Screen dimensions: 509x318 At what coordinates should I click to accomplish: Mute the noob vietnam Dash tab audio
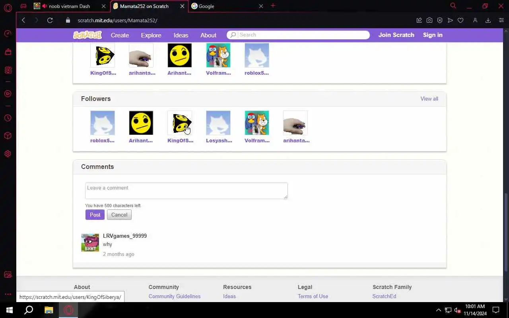44,6
